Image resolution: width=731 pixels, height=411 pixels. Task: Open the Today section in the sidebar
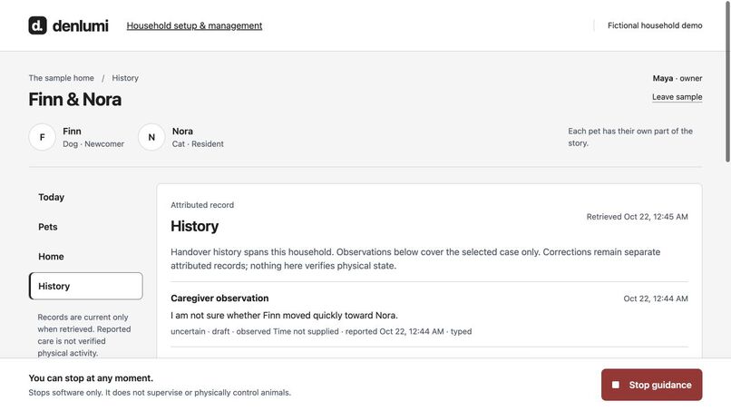(86, 197)
